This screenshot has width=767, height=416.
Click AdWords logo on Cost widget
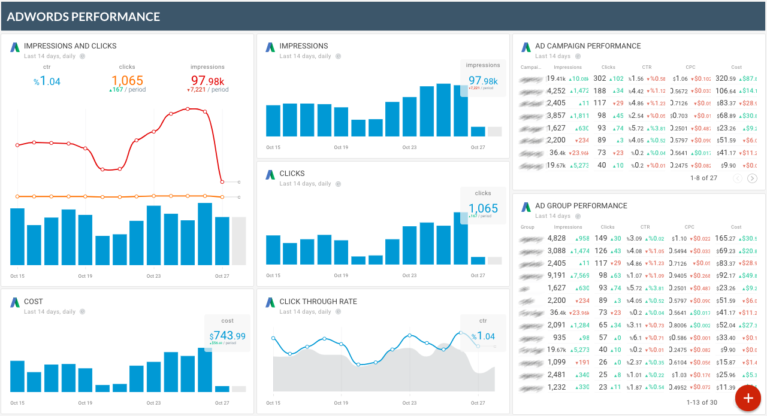pos(15,302)
